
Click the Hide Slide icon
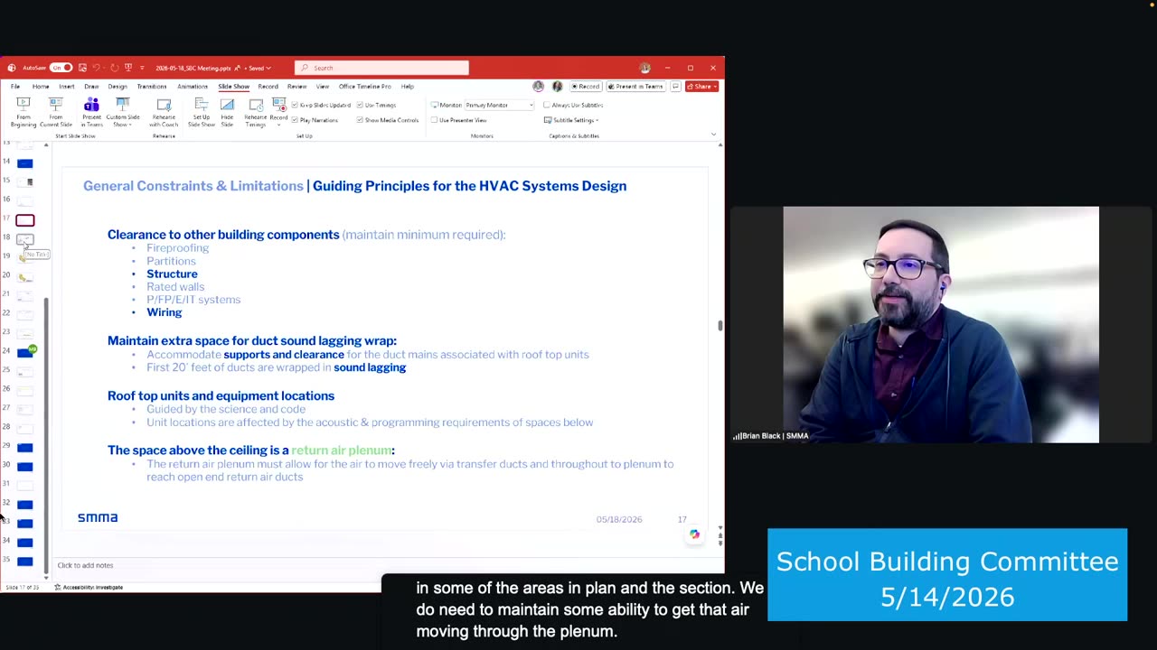[x=227, y=112]
